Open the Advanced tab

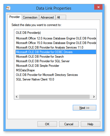(x=47, y=17)
